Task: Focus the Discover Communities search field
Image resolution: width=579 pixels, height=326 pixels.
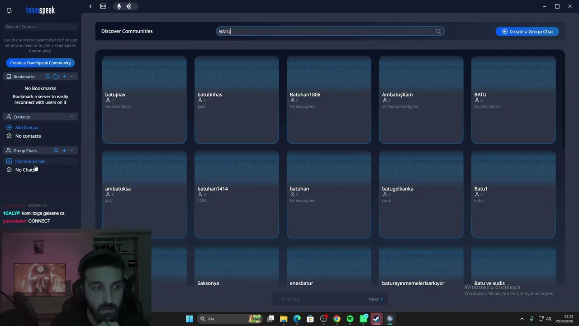Action: 330,31
